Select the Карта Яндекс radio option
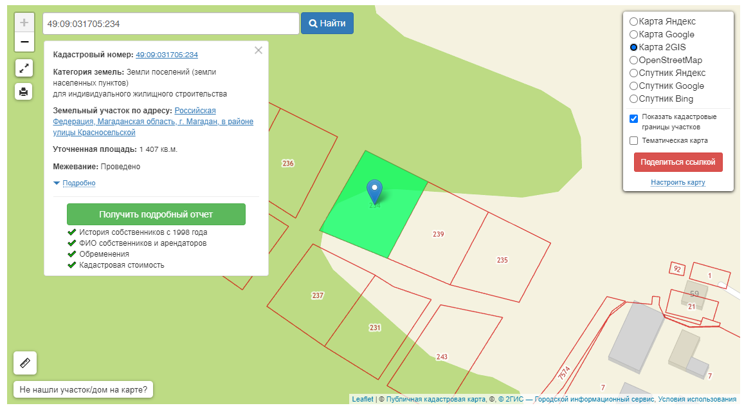 click(x=634, y=21)
